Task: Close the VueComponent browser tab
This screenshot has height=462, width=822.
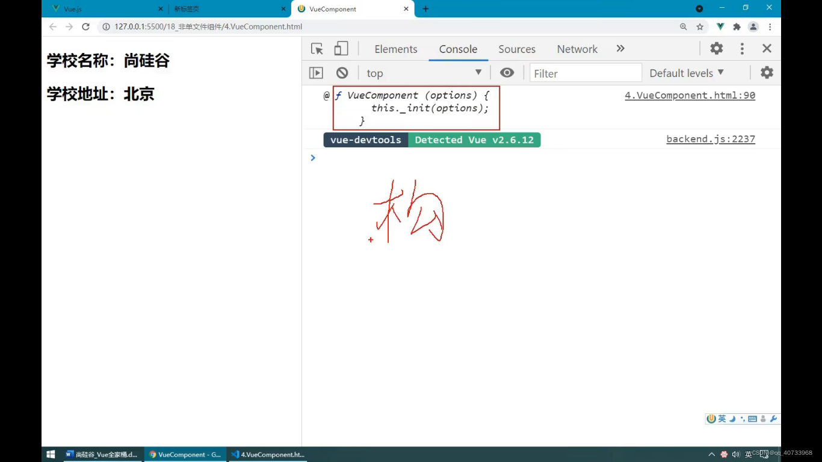Action: pyautogui.click(x=406, y=9)
